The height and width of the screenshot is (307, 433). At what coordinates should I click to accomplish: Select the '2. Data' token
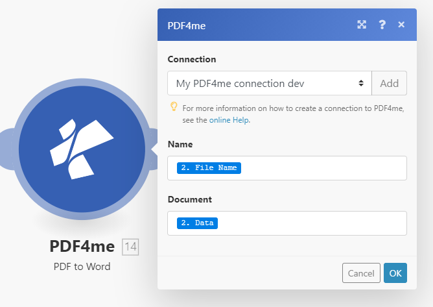[x=197, y=223]
